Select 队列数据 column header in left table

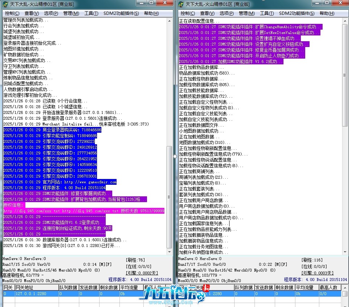coord(69,288)
